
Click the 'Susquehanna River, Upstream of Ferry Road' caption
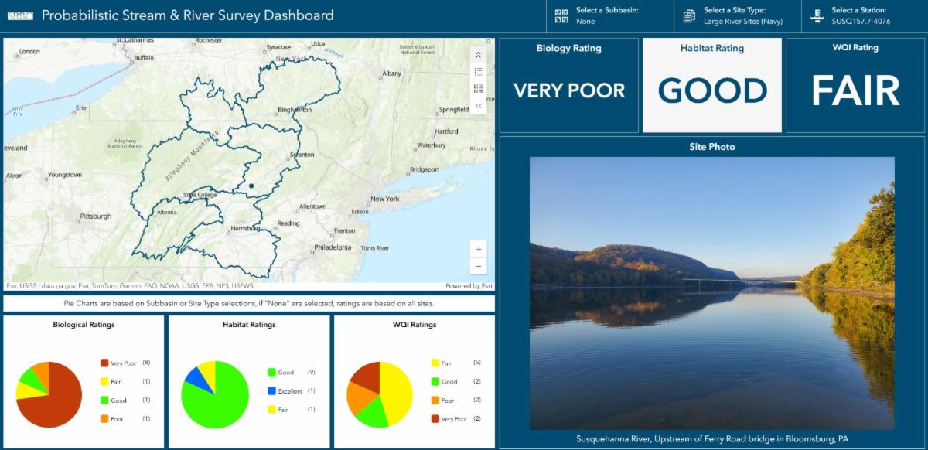pos(712,439)
